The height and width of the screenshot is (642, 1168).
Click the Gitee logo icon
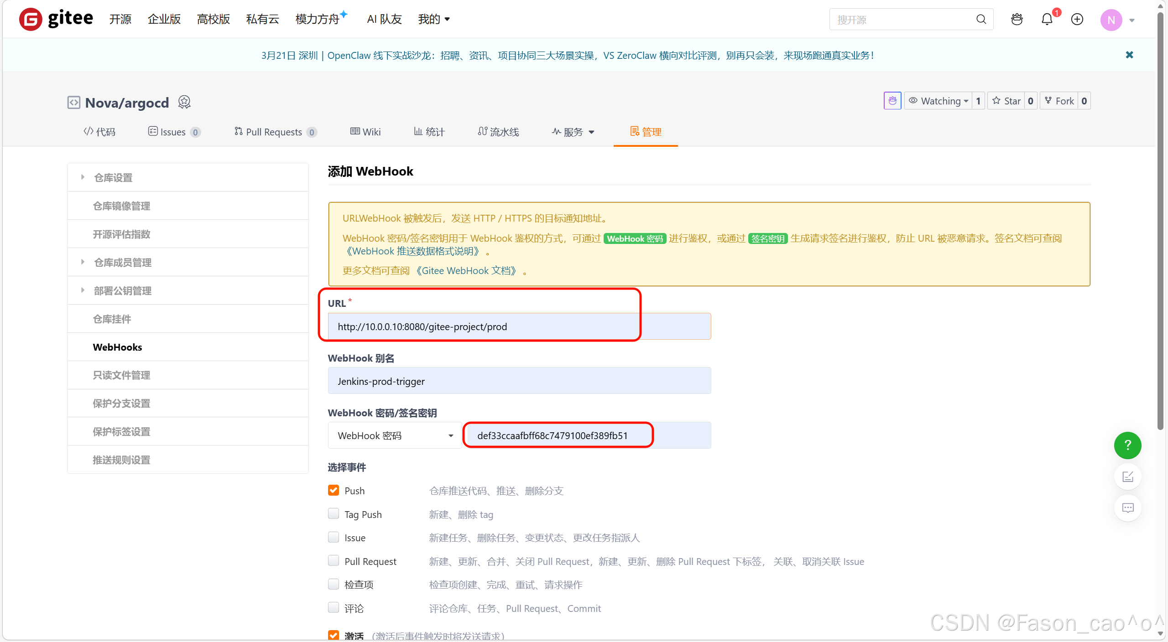coord(31,19)
